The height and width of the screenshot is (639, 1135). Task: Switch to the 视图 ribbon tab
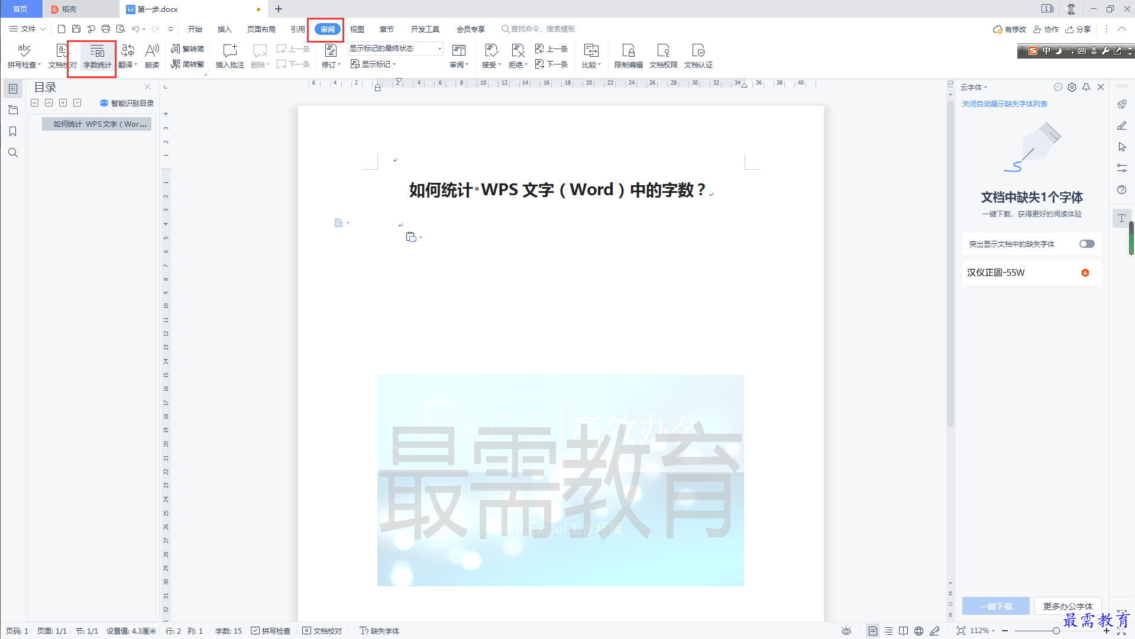(x=357, y=29)
